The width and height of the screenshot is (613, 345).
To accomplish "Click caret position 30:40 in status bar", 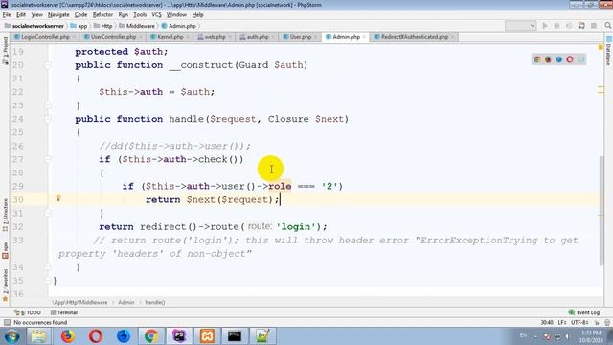I will click(x=547, y=322).
